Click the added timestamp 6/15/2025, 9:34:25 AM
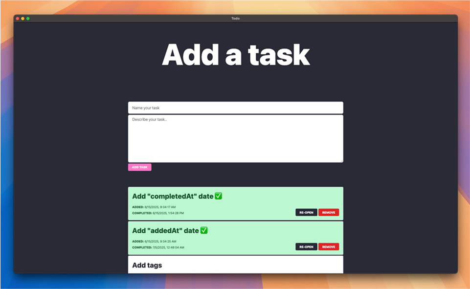The width and height of the screenshot is (470, 289). coord(160,242)
